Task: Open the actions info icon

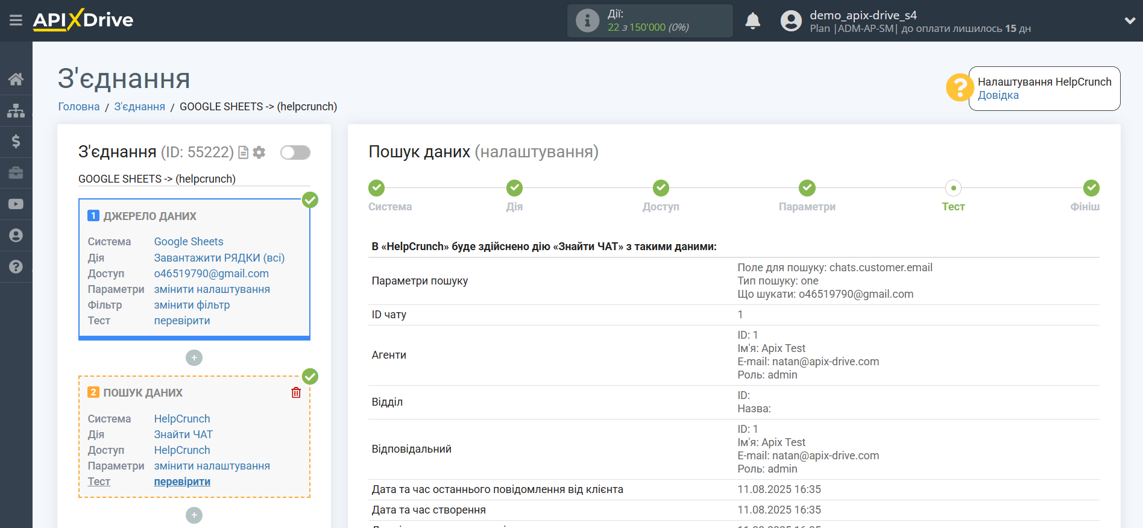Action: [x=587, y=20]
